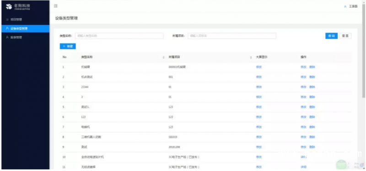Click the blue + 新建 button
The height and width of the screenshot is (171, 366).
point(68,47)
